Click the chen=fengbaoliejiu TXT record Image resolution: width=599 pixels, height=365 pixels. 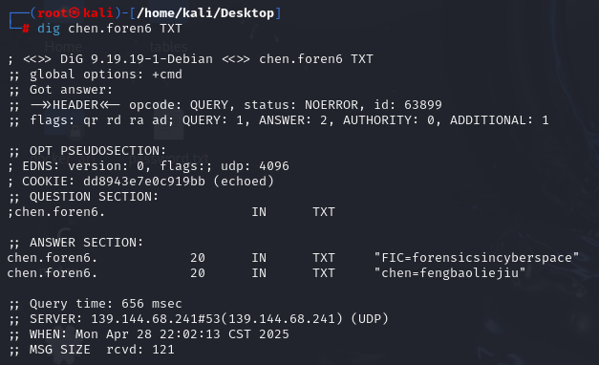[x=450, y=273]
